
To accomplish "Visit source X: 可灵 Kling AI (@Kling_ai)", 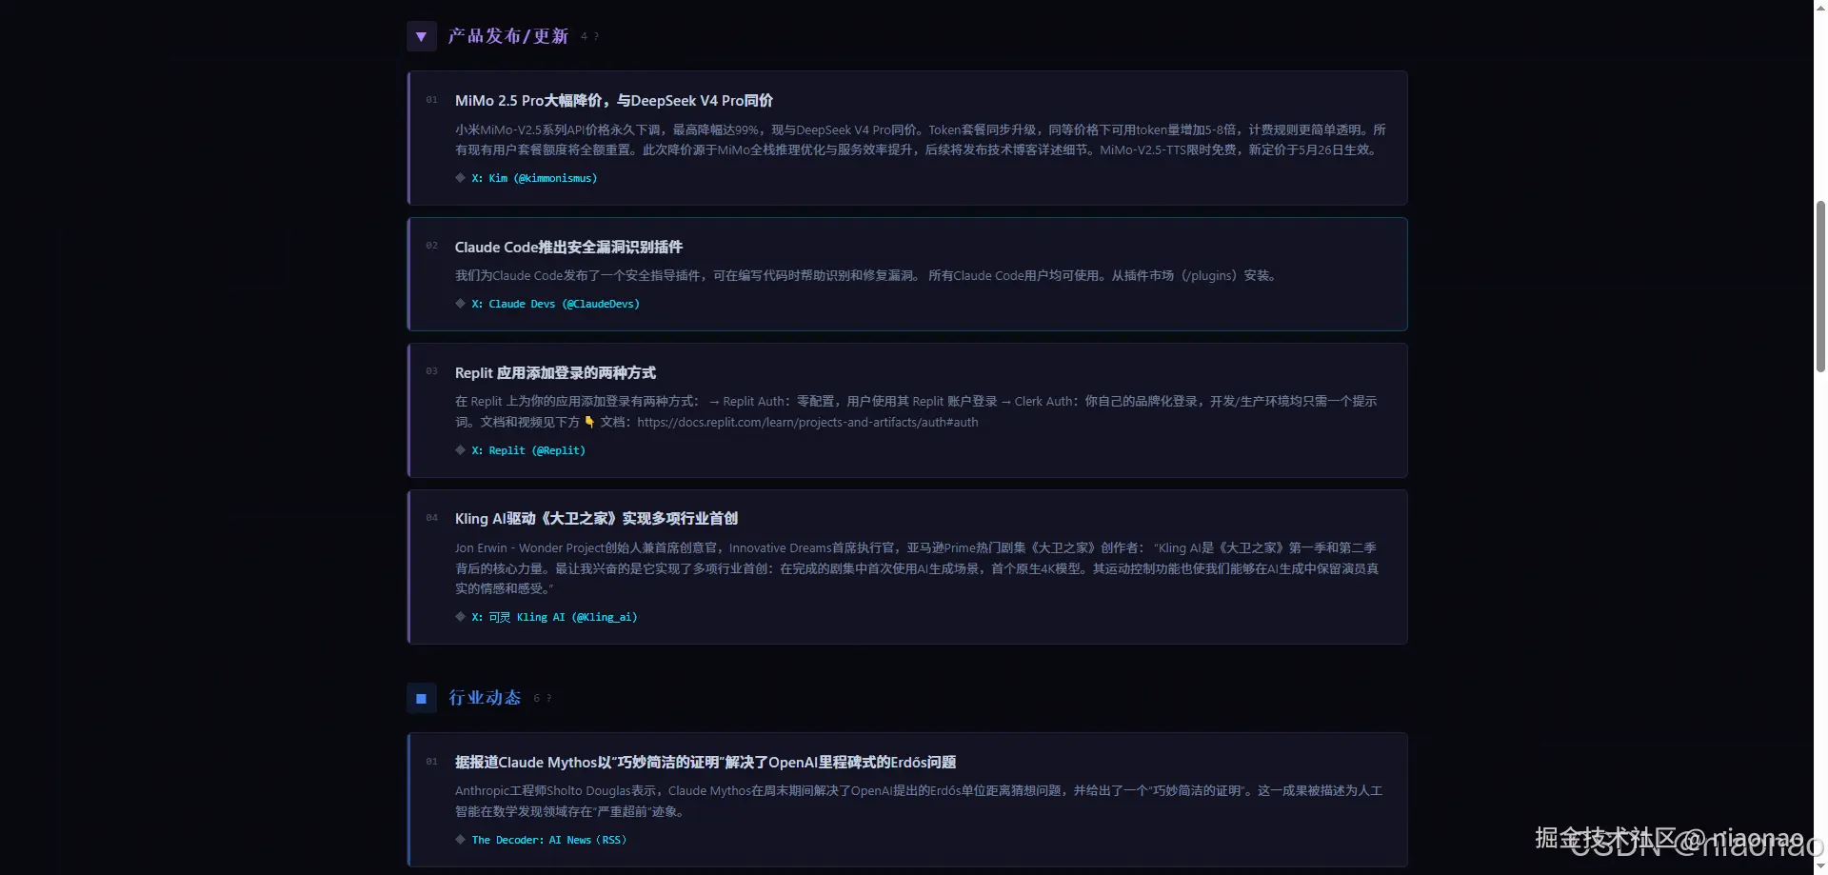I will (x=554, y=617).
